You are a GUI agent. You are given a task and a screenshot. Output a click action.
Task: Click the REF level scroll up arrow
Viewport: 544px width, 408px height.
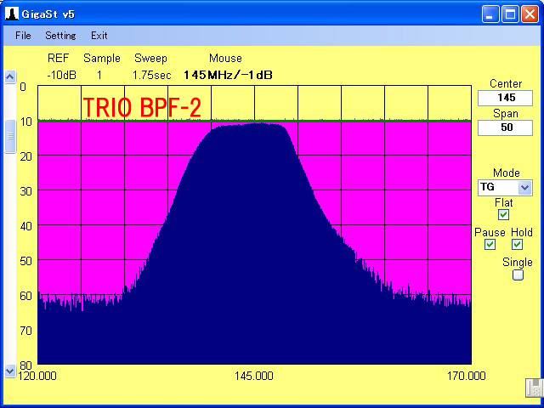pos(10,76)
